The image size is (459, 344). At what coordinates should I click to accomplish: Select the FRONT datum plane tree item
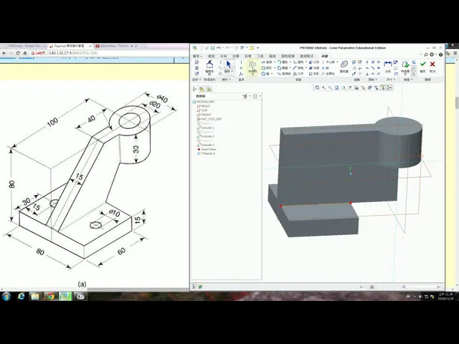(x=204, y=115)
